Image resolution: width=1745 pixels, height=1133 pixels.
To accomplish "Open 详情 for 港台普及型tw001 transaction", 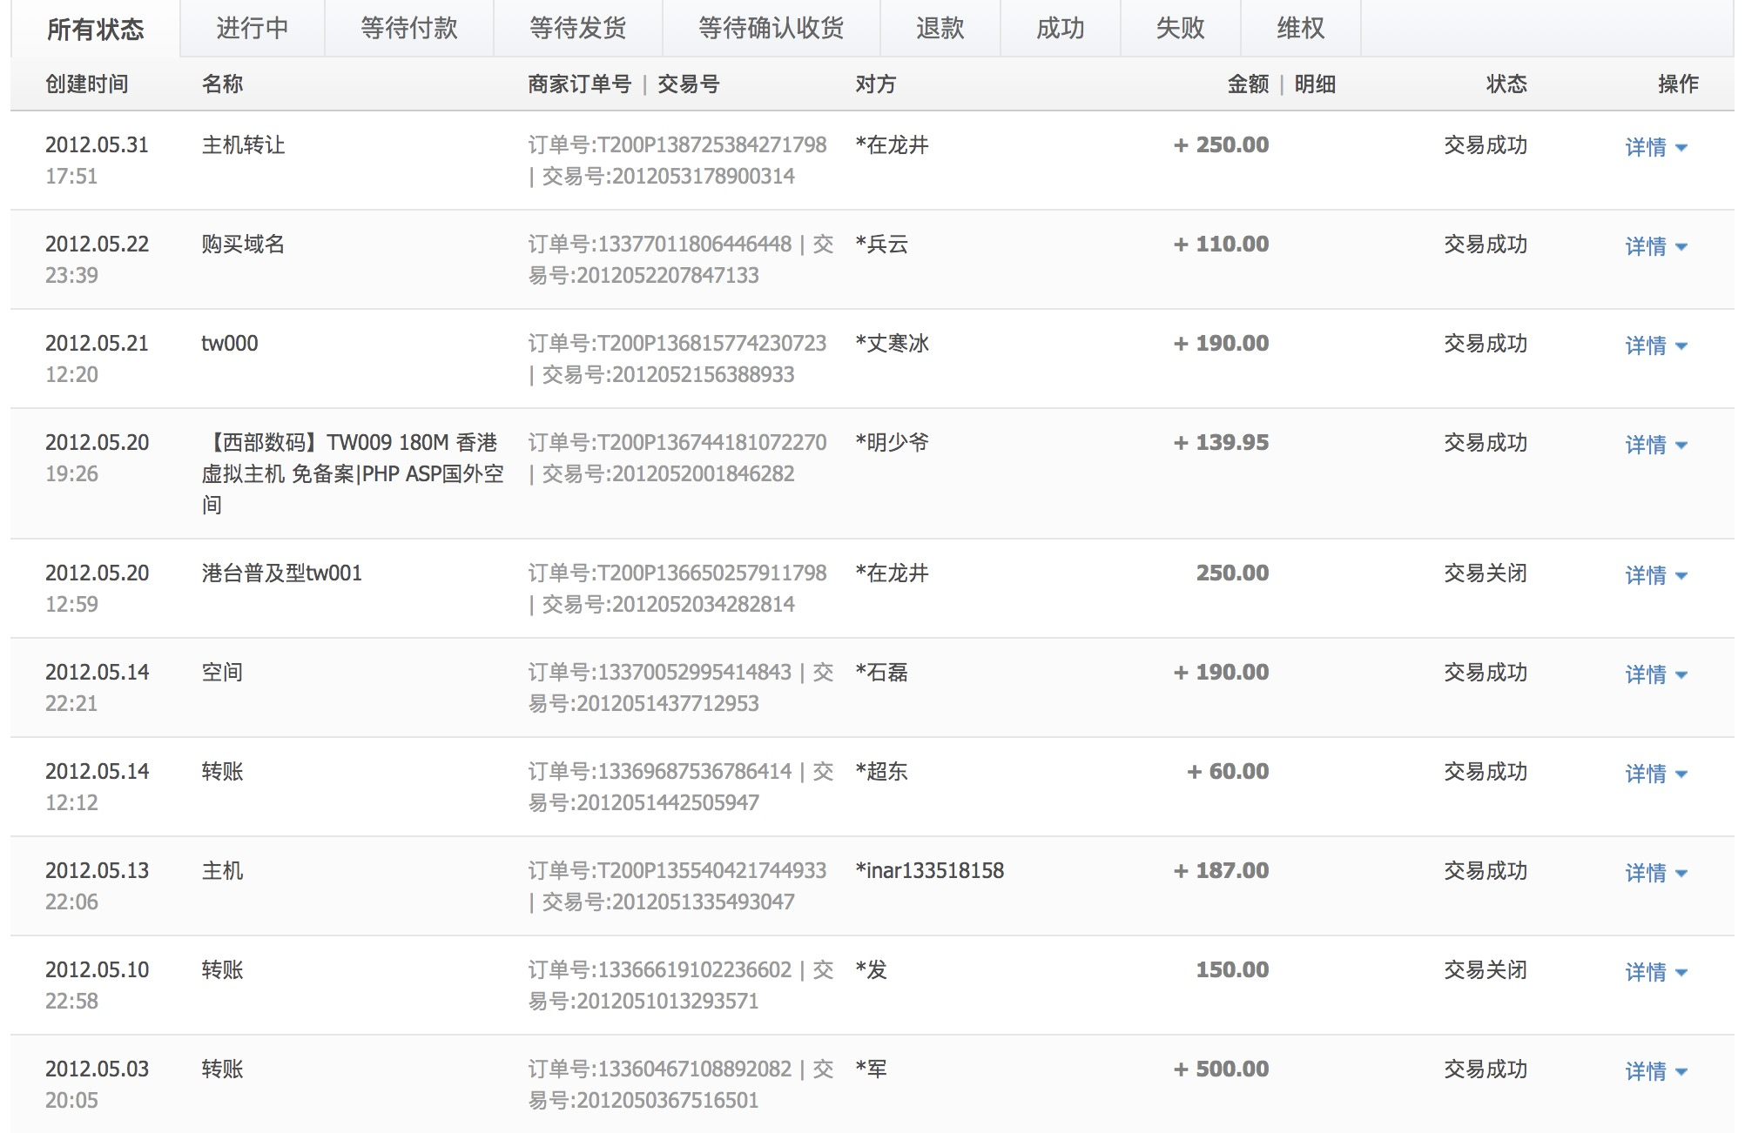I will [1655, 575].
